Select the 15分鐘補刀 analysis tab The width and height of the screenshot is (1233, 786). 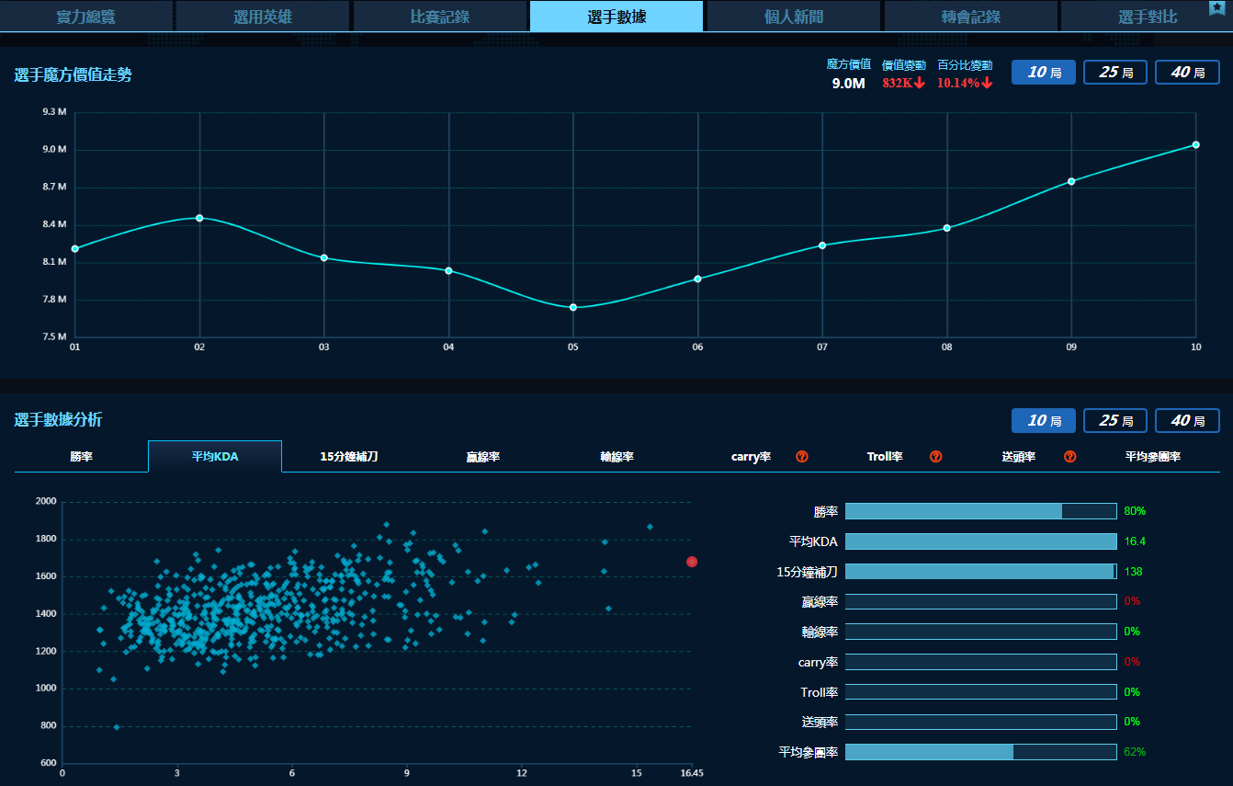coord(349,457)
